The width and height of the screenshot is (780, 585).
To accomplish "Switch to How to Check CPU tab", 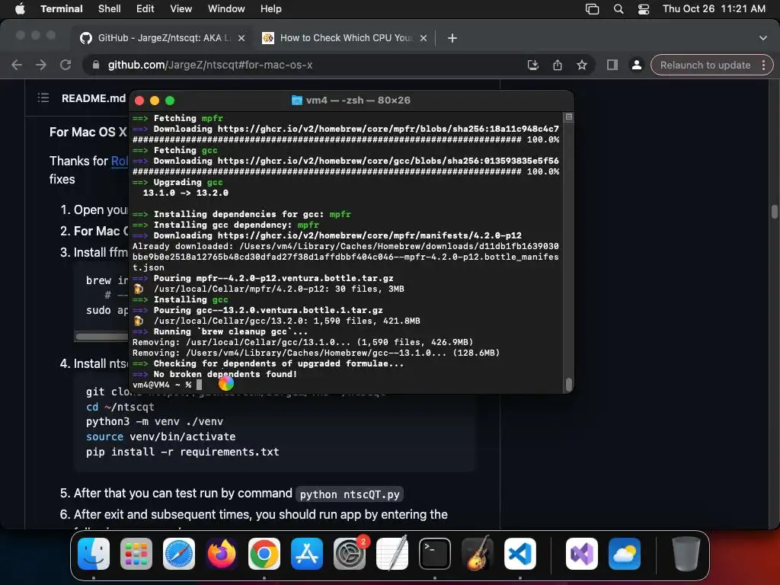I will tap(345, 38).
